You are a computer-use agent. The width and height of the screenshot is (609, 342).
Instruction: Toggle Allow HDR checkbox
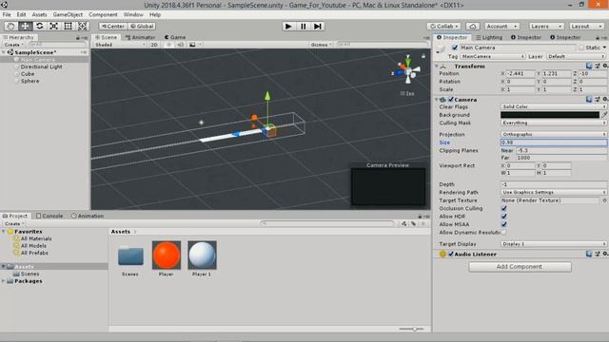click(503, 217)
